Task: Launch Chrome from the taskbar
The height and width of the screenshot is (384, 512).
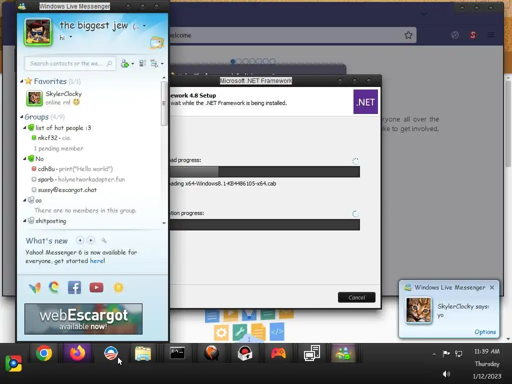Action: [44, 353]
